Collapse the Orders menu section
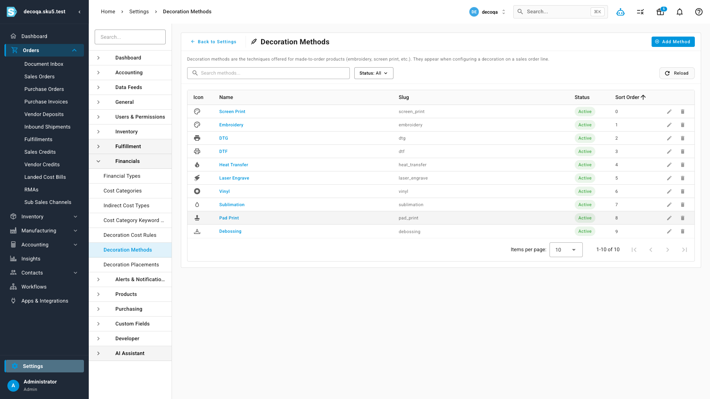The image size is (710, 399). [x=74, y=50]
